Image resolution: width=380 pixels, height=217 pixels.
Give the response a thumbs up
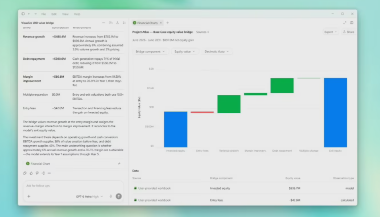click(x=31, y=173)
